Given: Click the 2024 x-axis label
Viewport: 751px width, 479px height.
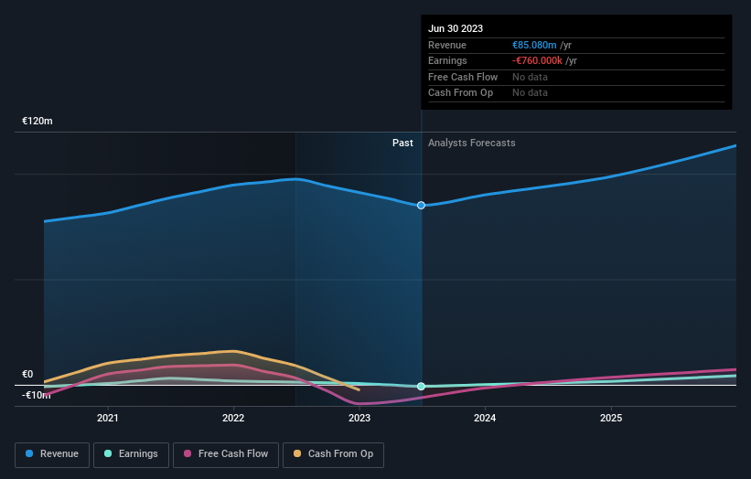Looking at the screenshot, I should click(485, 419).
